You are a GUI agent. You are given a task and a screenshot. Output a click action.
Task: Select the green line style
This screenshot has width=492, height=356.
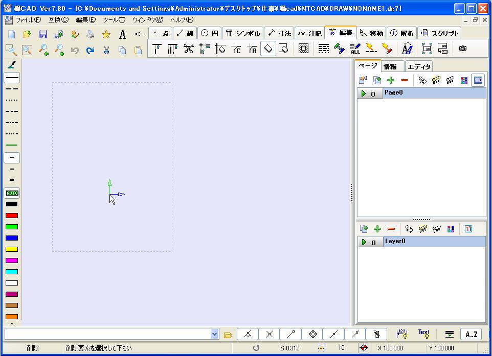pos(12,145)
